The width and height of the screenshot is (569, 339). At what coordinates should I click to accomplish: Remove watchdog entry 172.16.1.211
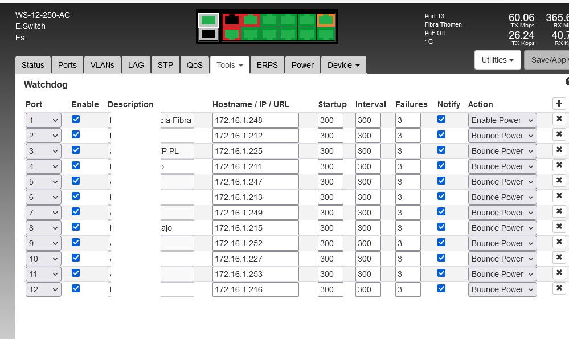(x=559, y=165)
